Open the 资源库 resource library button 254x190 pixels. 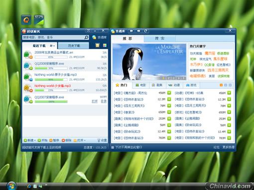(x=100, y=37)
